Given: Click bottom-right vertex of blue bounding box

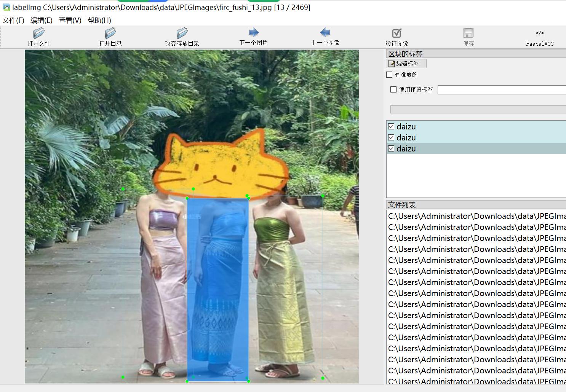Looking at the screenshot, I should pyautogui.click(x=249, y=381).
